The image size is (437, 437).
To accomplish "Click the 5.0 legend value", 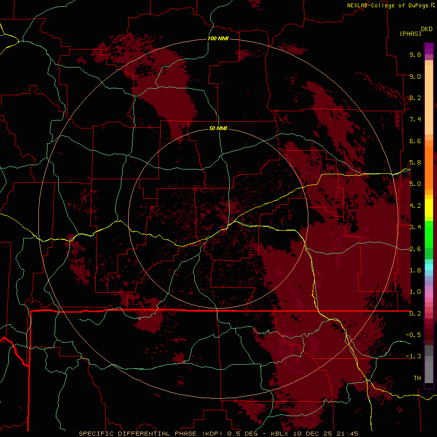I will tap(415, 184).
